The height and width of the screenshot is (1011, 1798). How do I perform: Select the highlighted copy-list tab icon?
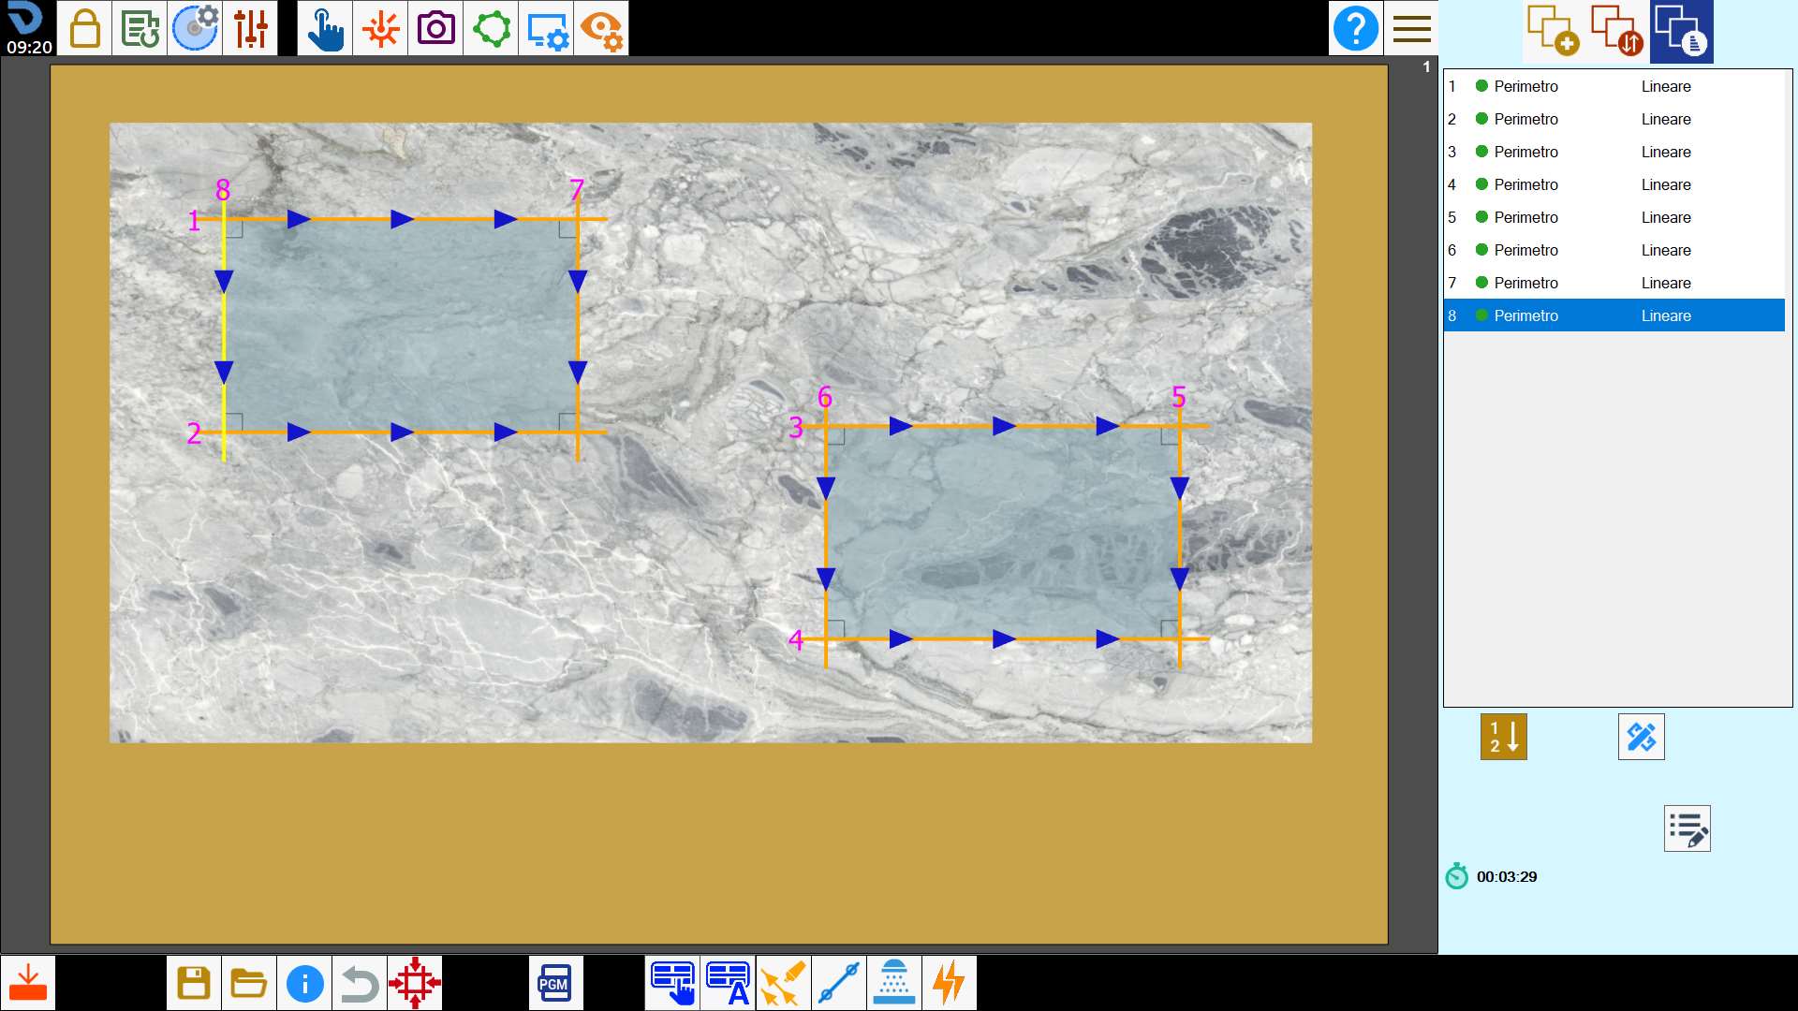click(x=1681, y=32)
